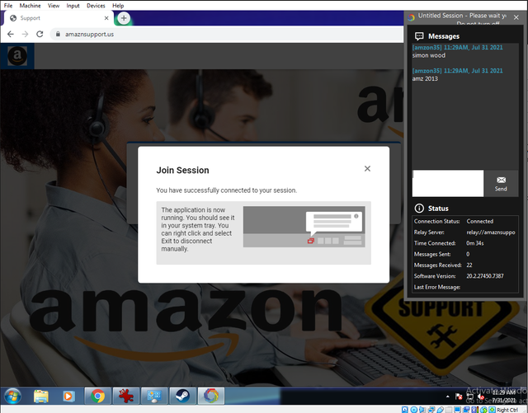
Task: Click VirtualBox shared folders indicator
Action: [x=449, y=410]
